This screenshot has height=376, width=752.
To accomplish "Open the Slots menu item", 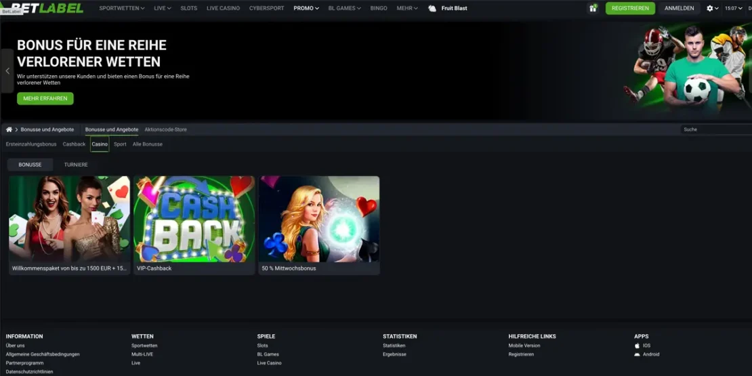I will pyautogui.click(x=188, y=8).
